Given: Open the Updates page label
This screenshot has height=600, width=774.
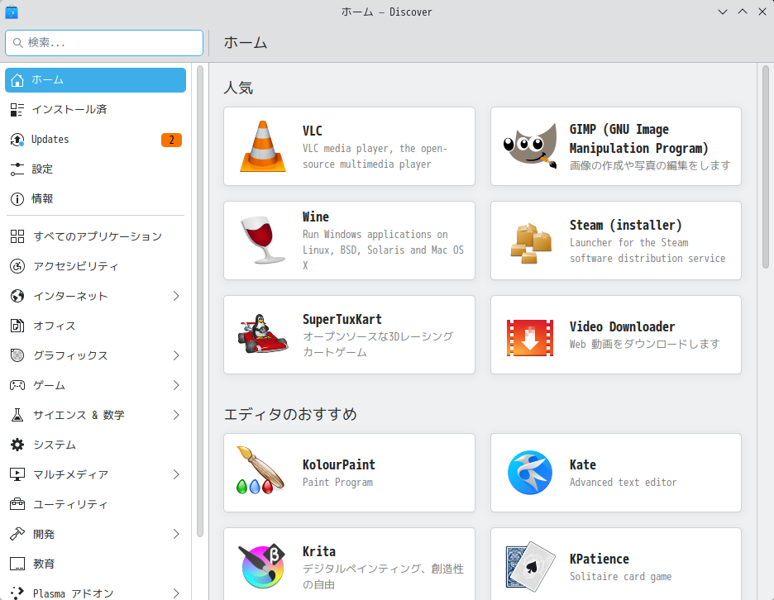Looking at the screenshot, I should point(50,140).
